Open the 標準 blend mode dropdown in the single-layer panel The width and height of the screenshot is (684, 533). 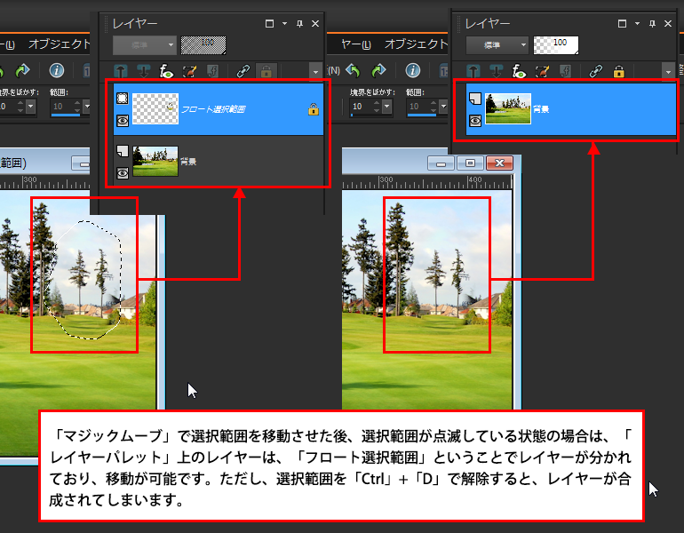click(497, 45)
